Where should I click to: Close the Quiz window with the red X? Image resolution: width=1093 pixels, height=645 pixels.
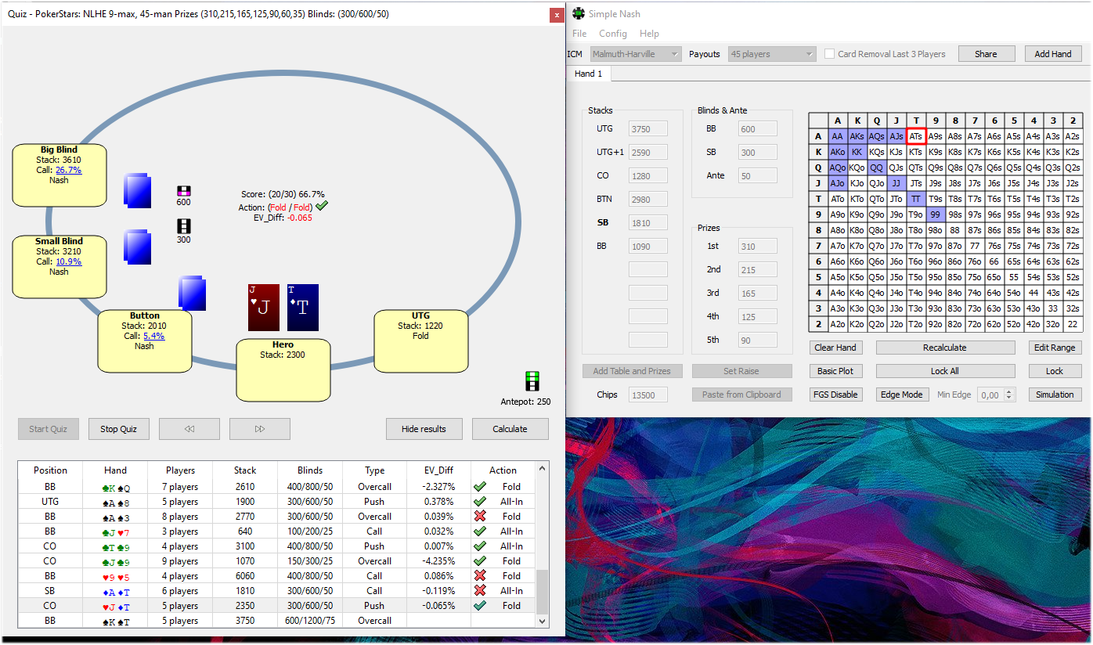click(x=556, y=15)
